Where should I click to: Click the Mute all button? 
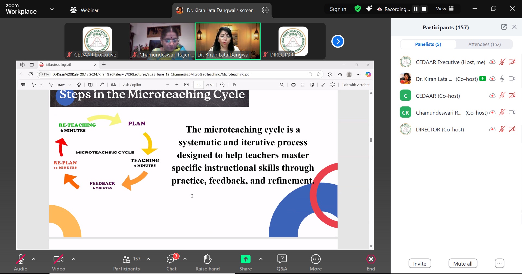[463, 263]
